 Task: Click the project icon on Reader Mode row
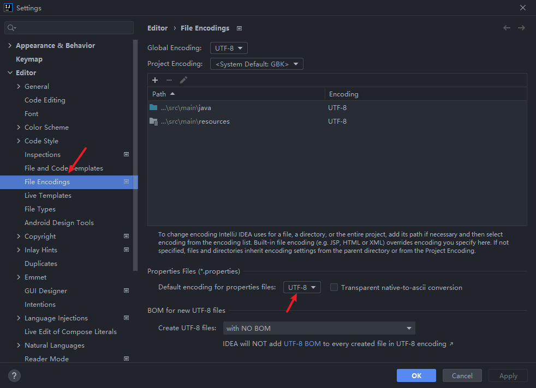[126, 359]
